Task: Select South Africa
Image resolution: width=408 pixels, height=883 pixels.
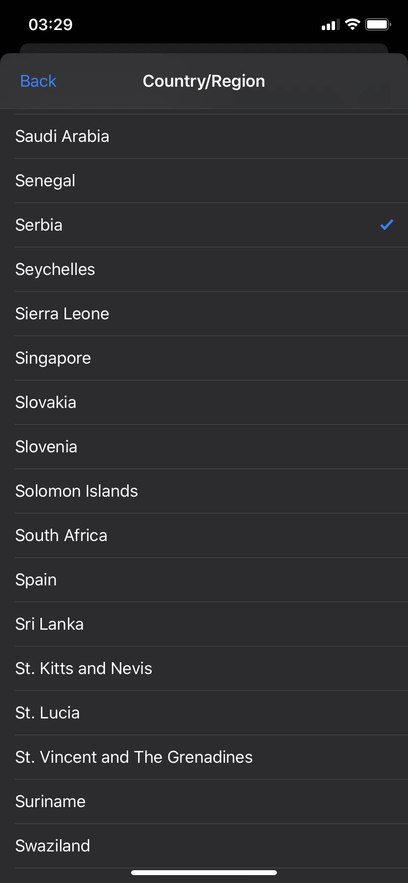Action: (x=61, y=536)
